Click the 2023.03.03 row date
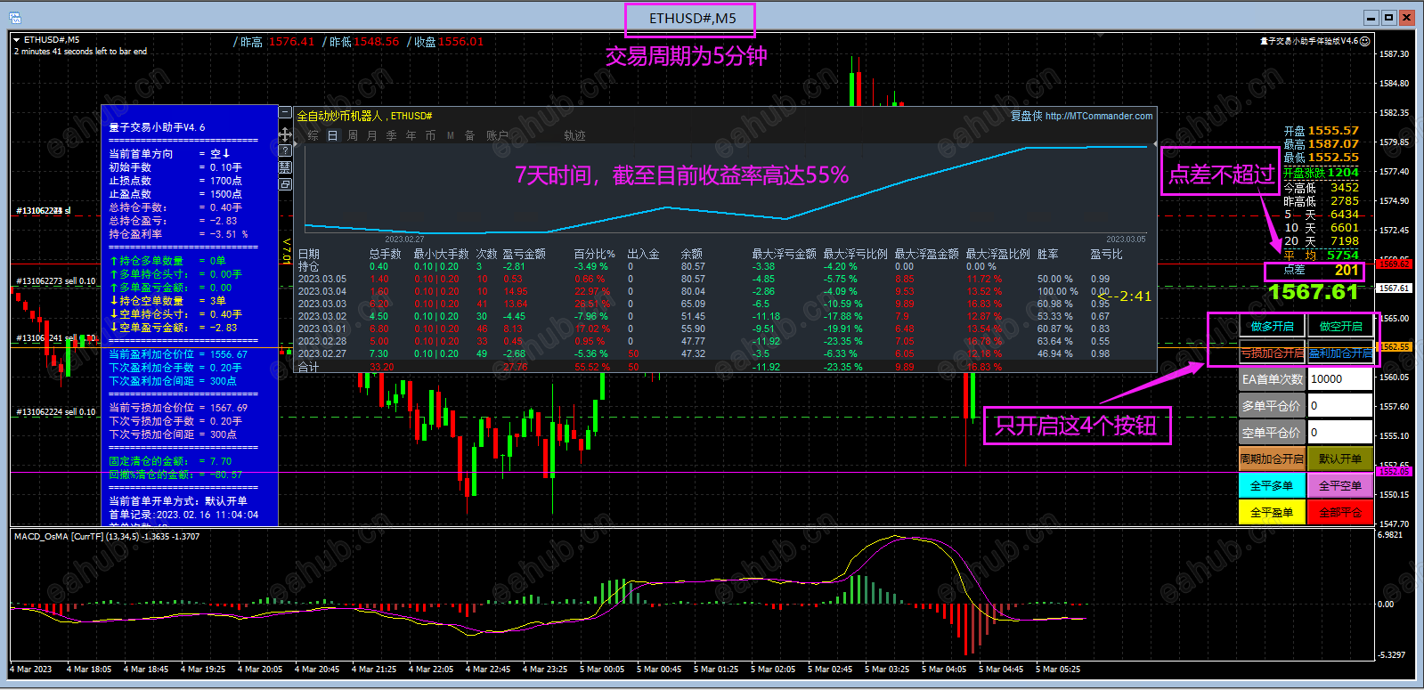The image size is (1424, 690). click(x=321, y=304)
